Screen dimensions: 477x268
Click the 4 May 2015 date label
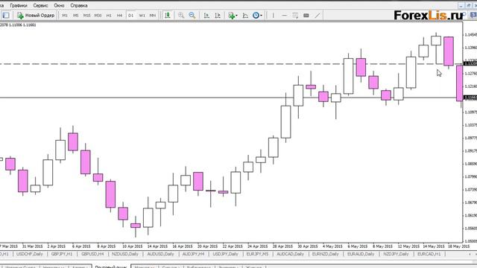click(x=332, y=246)
